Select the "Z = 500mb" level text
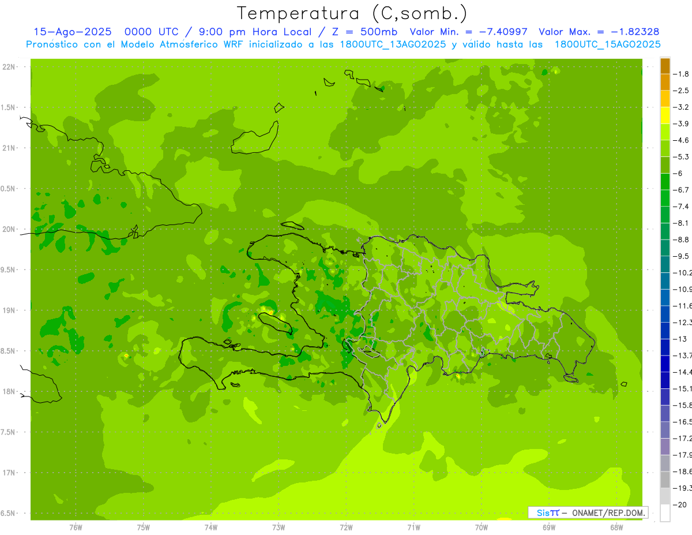The height and width of the screenshot is (535, 692). pyautogui.click(x=366, y=32)
